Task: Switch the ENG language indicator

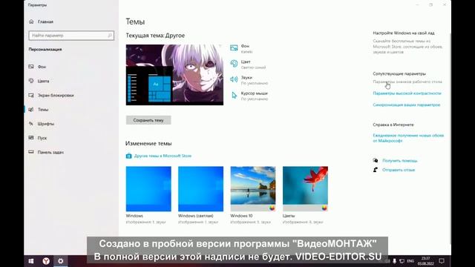Action: [410, 261]
